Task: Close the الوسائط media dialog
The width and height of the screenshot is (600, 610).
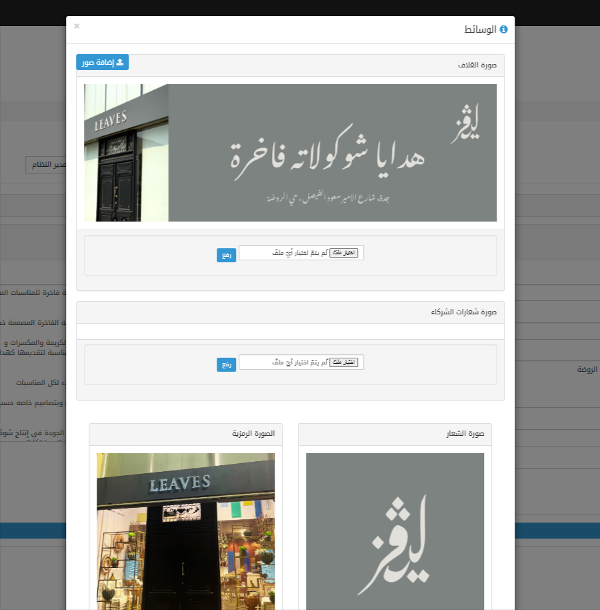Action: pos(77,26)
